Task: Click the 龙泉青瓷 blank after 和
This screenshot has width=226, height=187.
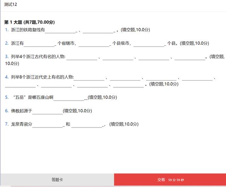Action: point(87,125)
